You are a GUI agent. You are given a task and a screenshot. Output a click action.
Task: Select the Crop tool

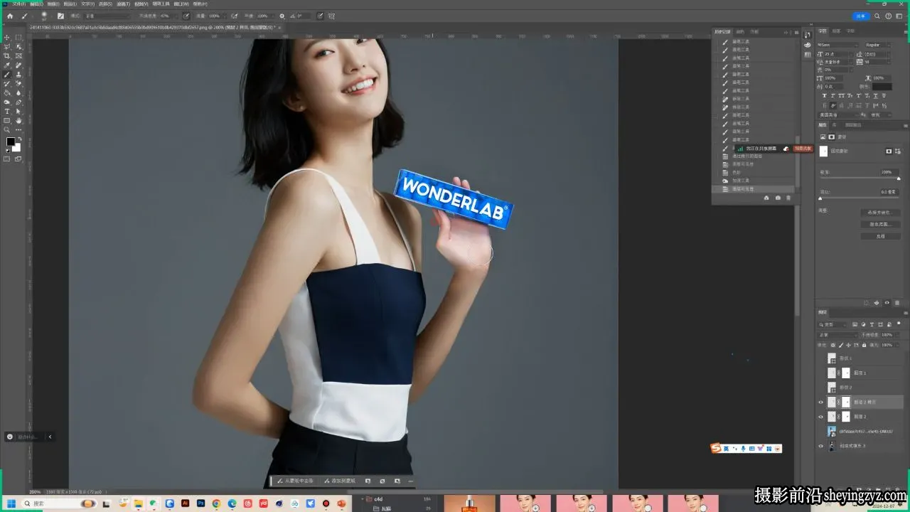[7, 55]
